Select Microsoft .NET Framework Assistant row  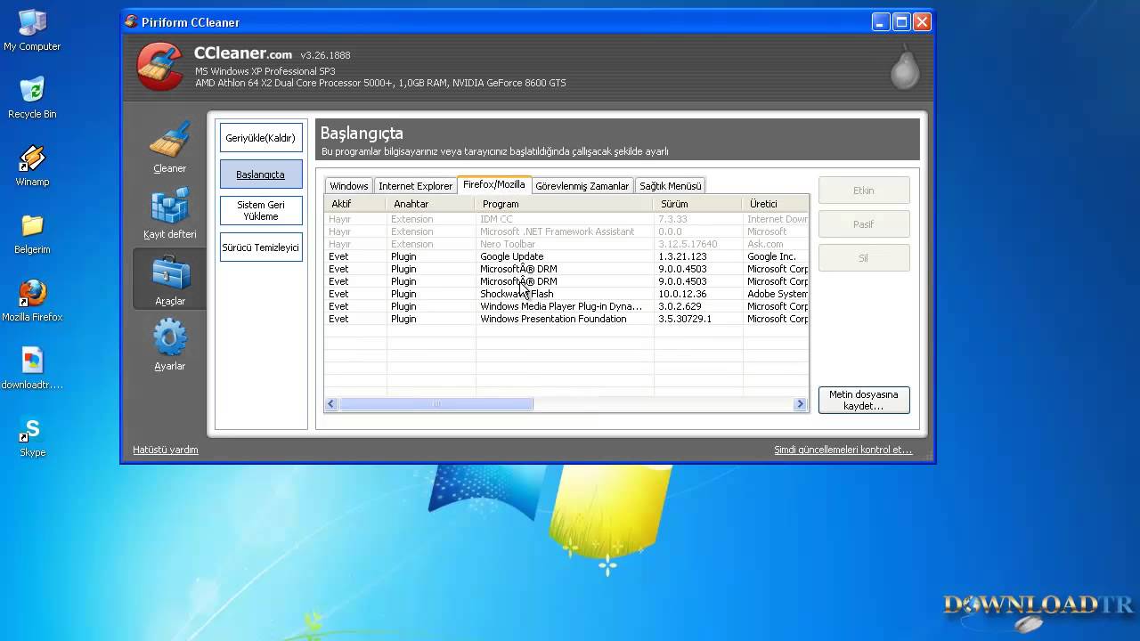pyautogui.click(x=566, y=231)
